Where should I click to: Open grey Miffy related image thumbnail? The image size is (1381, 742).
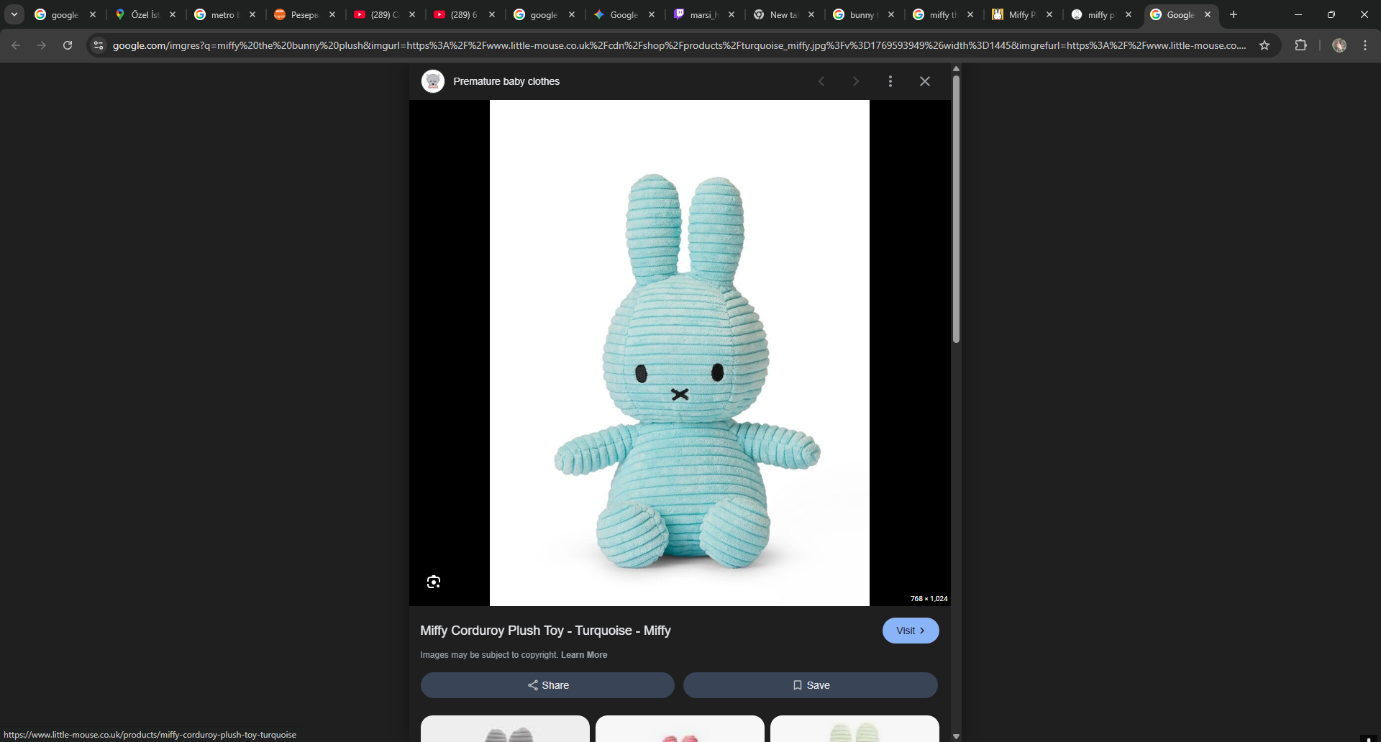pyautogui.click(x=505, y=728)
